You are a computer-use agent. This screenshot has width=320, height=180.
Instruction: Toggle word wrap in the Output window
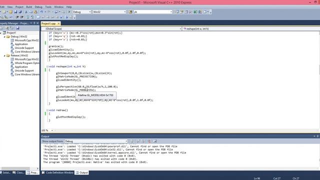click(155, 141)
